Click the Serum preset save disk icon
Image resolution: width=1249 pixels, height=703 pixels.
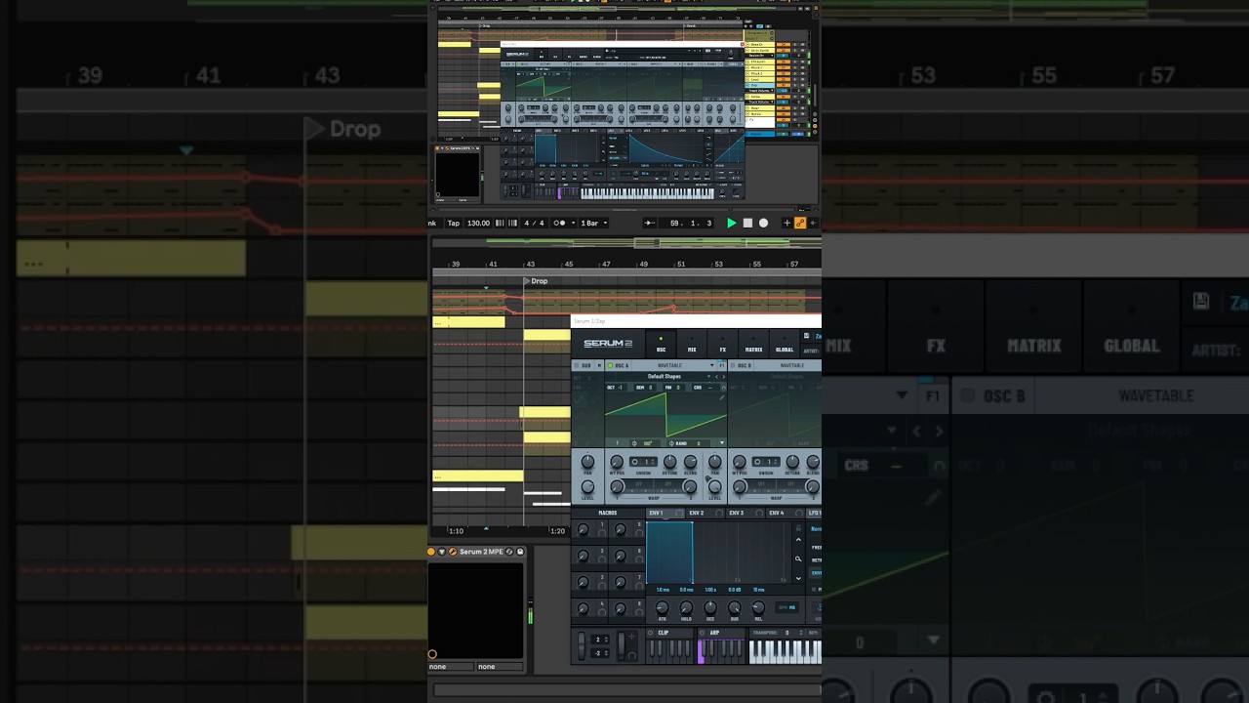[x=806, y=336]
